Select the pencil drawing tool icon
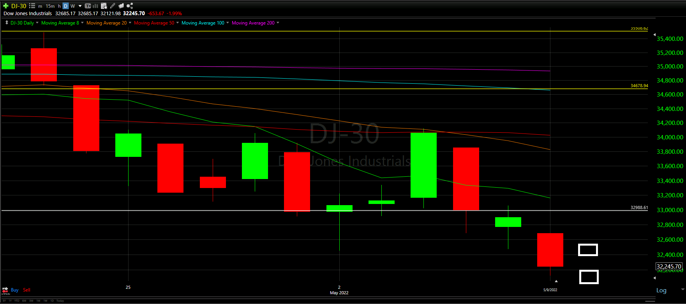 (113, 6)
